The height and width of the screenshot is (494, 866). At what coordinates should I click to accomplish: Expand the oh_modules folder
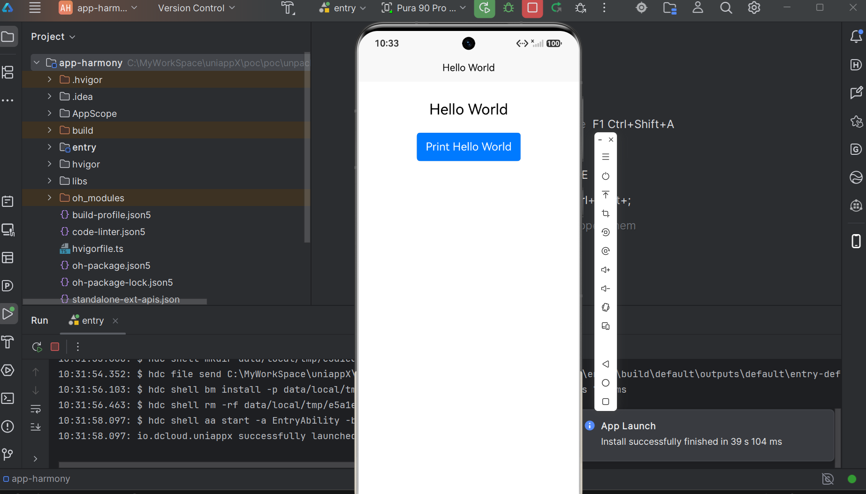click(49, 198)
